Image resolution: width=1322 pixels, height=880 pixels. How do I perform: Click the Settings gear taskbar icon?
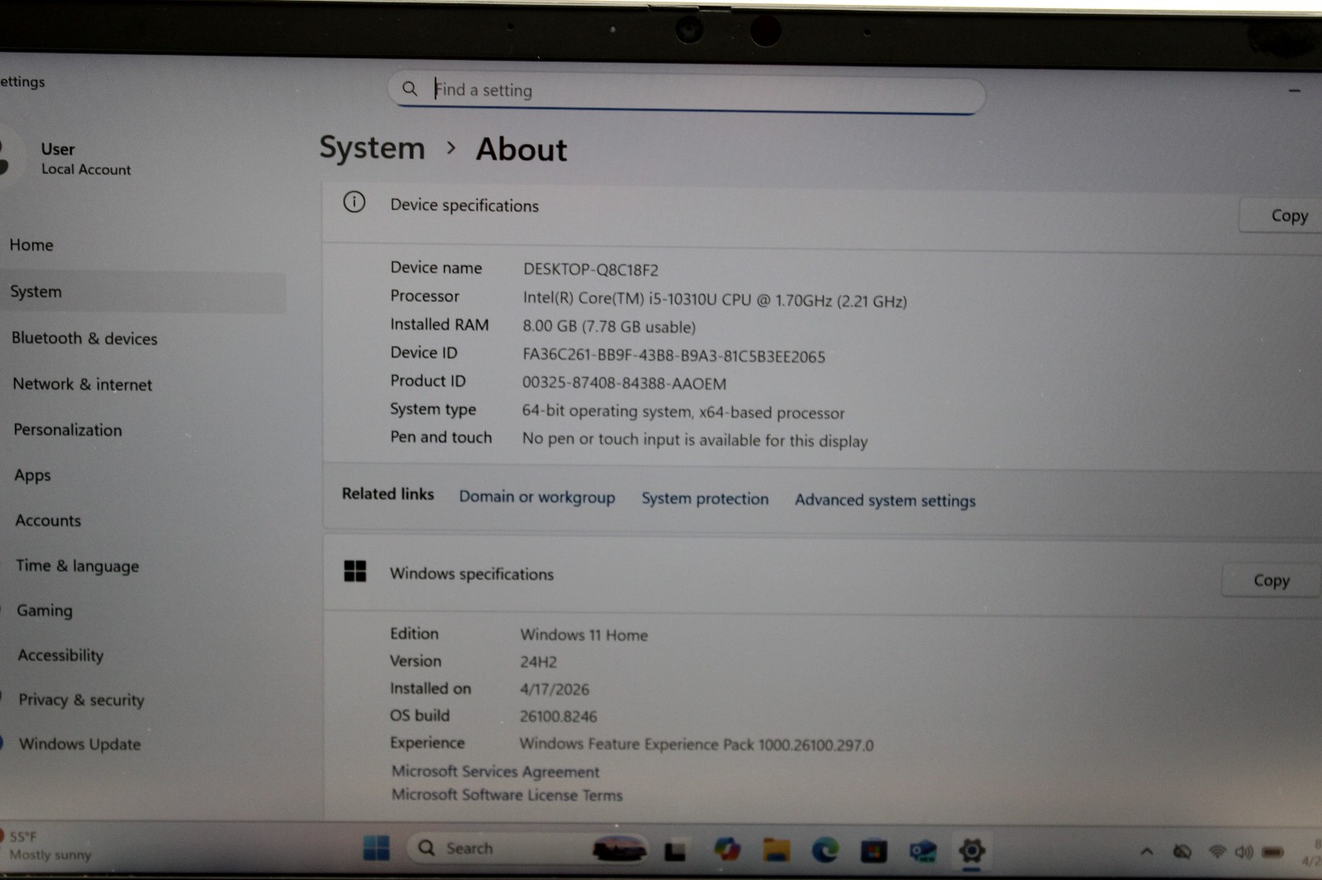972,850
